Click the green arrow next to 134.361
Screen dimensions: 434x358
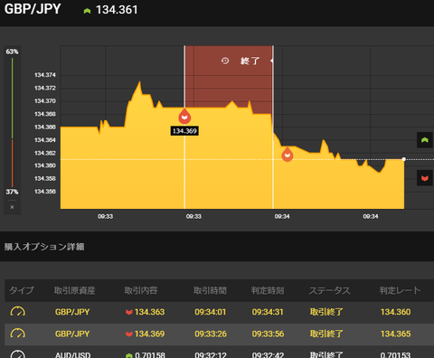pyautogui.click(x=87, y=11)
